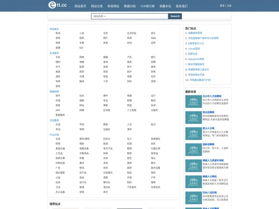This screenshot has width=279, height=209.
Task: Select the 家政 subcategory
Action: click(x=58, y=86)
